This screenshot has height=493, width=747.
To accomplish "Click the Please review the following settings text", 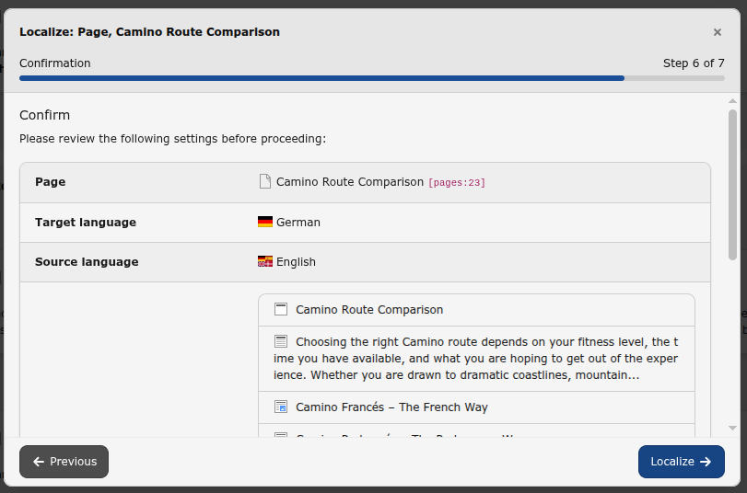I will pos(172,139).
